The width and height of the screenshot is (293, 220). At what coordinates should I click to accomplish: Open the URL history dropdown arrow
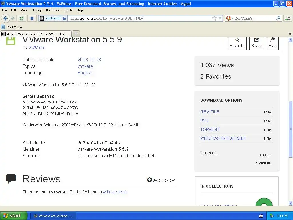tap(220, 18)
